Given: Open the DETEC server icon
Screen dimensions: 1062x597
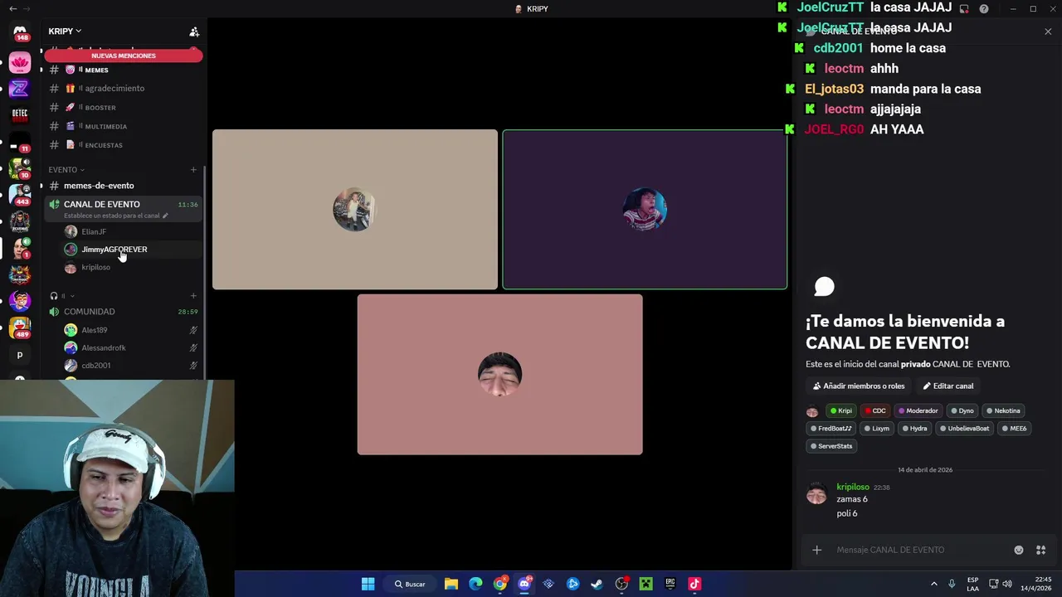Looking at the screenshot, I should (20, 115).
